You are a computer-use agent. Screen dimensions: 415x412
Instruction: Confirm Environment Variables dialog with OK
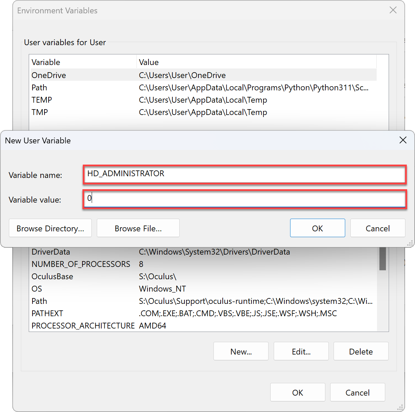coord(297,392)
